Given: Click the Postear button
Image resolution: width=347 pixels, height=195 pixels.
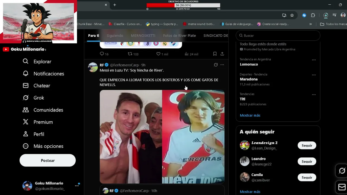Looking at the screenshot, I should pyautogui.click(x=48, y=160).
